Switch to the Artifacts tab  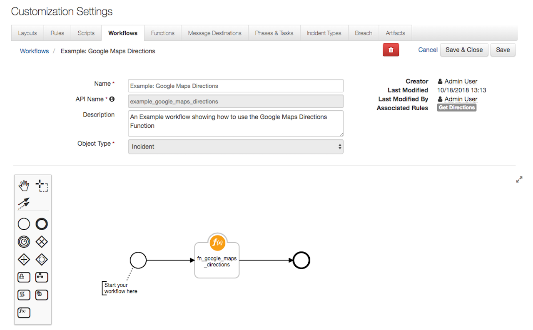point(395,33)
